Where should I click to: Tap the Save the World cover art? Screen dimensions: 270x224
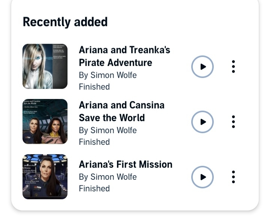[x=45, y=122]
